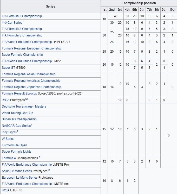Click the Series column header
This screenshot has height=194, width=177.
click(50, 7)
